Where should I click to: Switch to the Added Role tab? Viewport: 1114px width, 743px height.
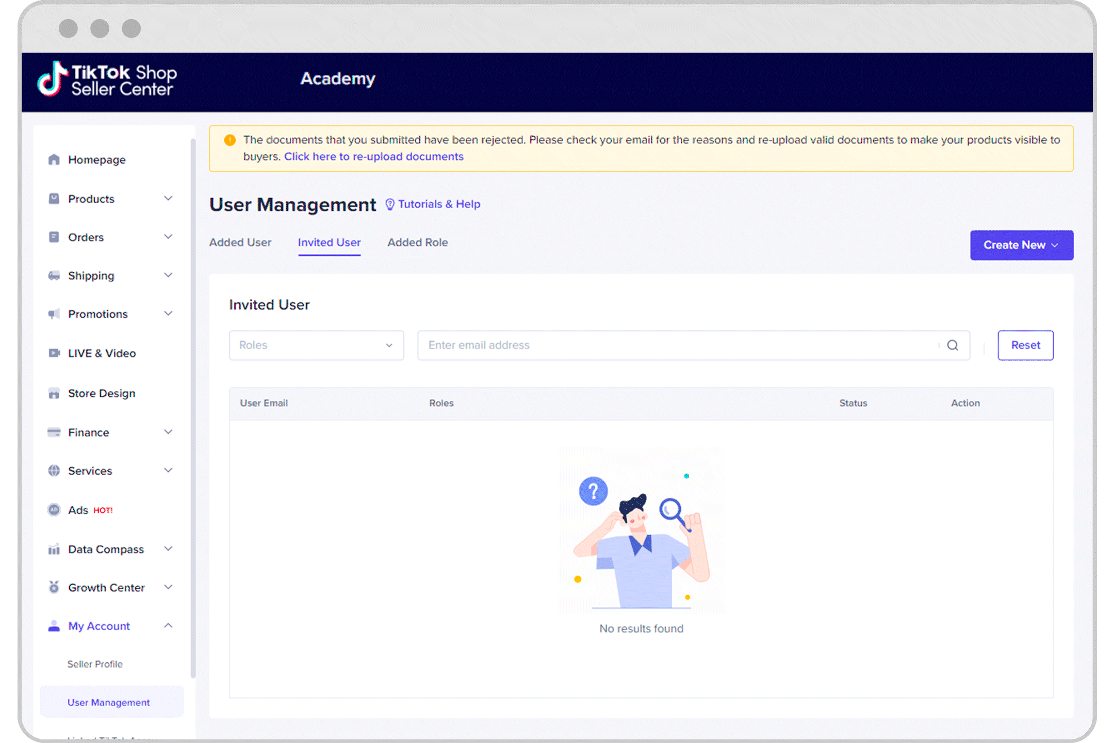418,242
